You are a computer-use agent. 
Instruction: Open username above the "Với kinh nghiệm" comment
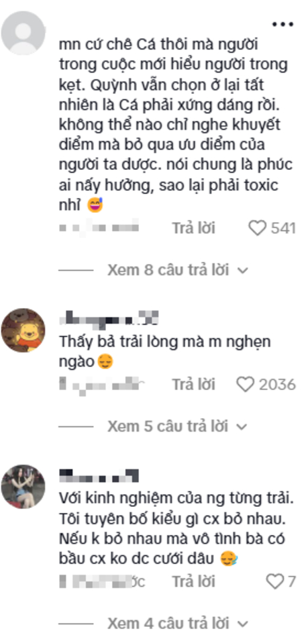coord(99,475)
